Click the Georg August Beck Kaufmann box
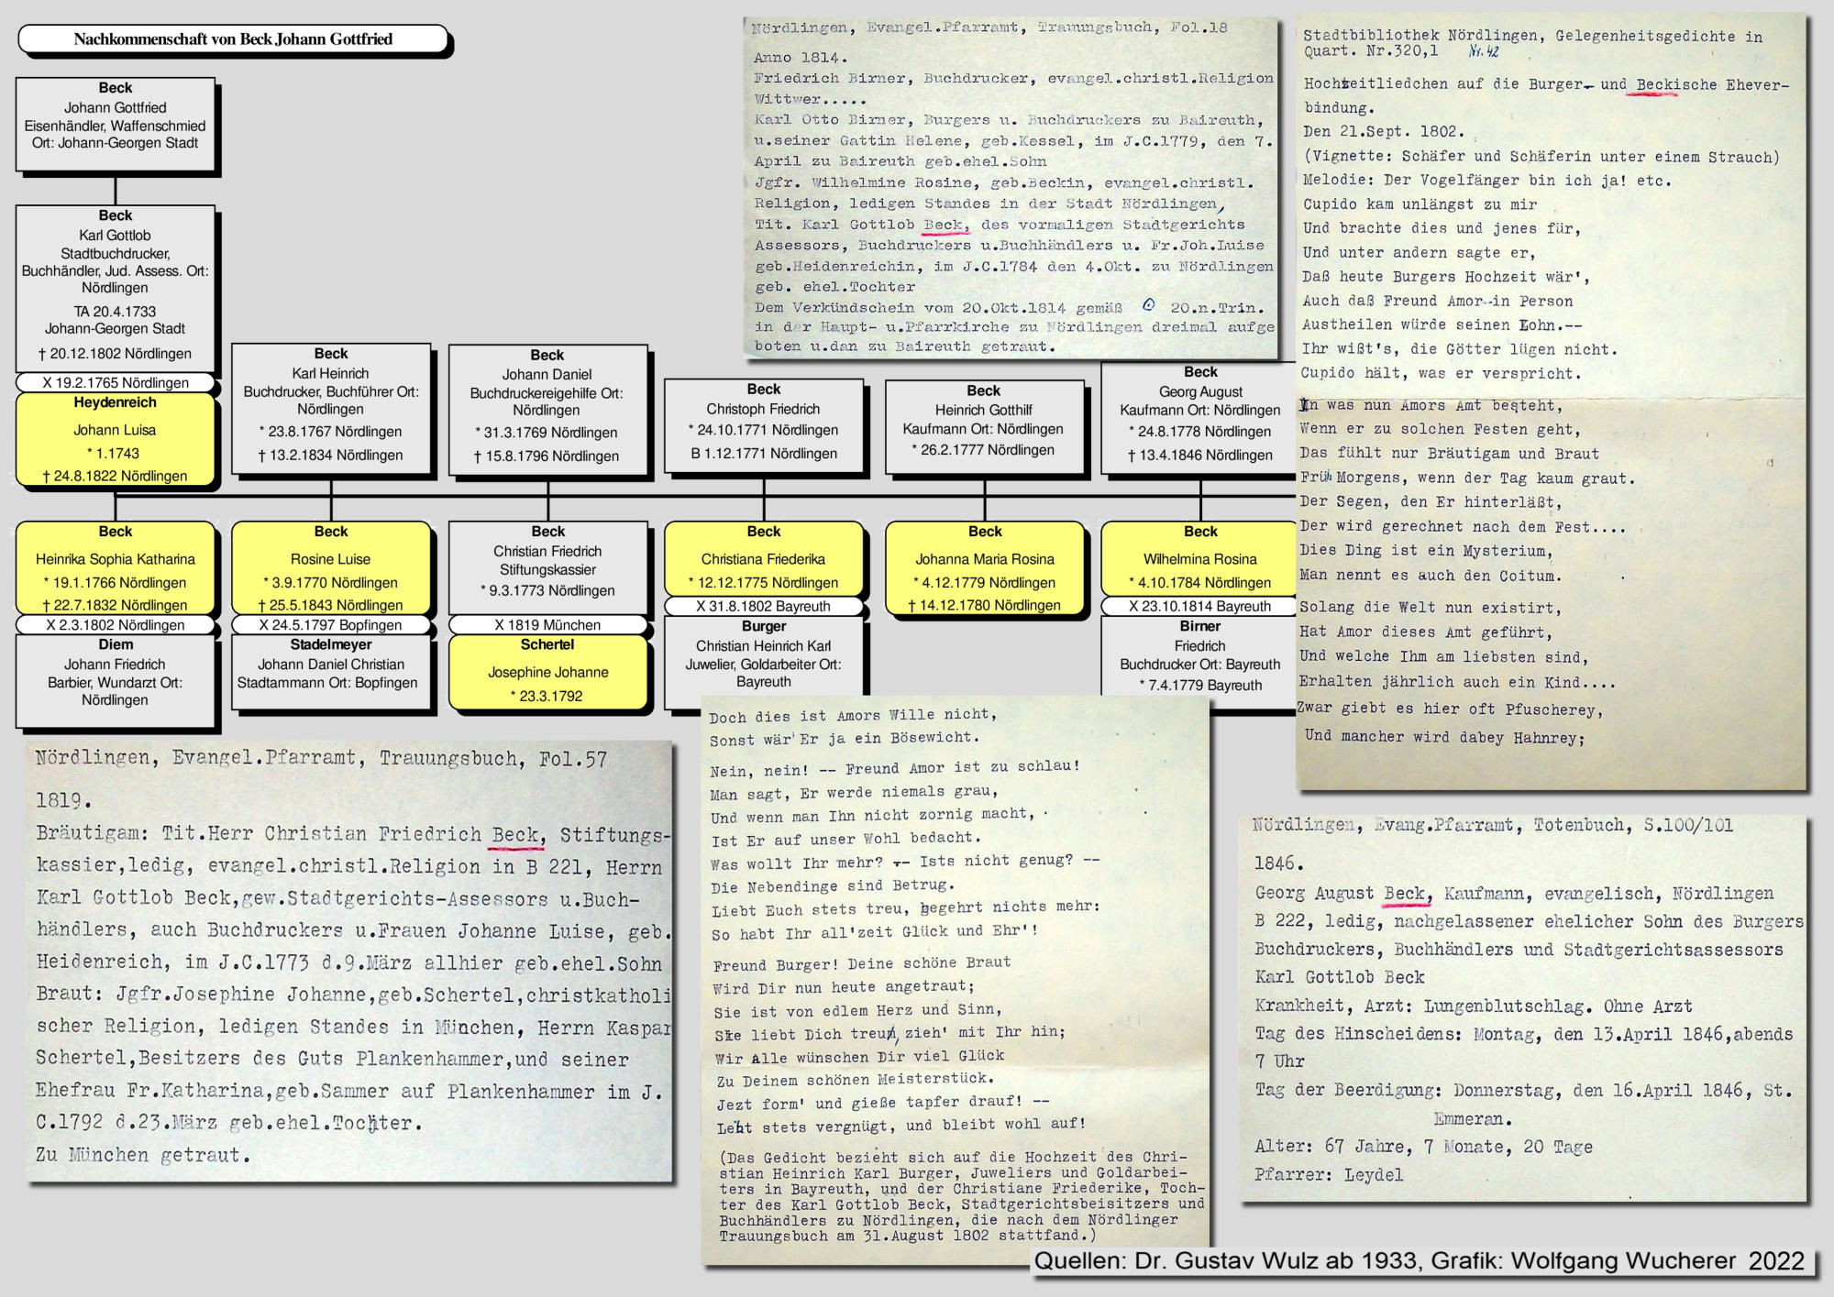Viewport: 1834px width, 1297px height. pos(1199,417)
